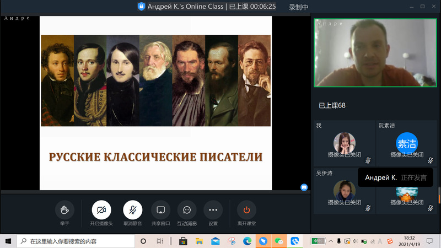Open Cortana circle on taskbar
The width and height of the screenshot is (441, 248).
(x=143, y=241)
